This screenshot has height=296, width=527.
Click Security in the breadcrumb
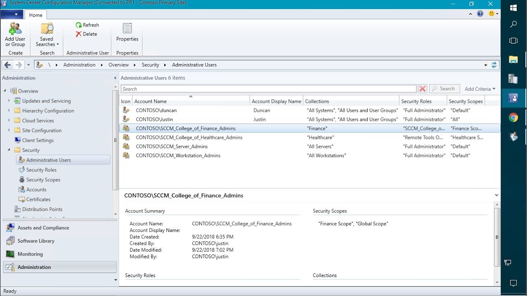150,65
